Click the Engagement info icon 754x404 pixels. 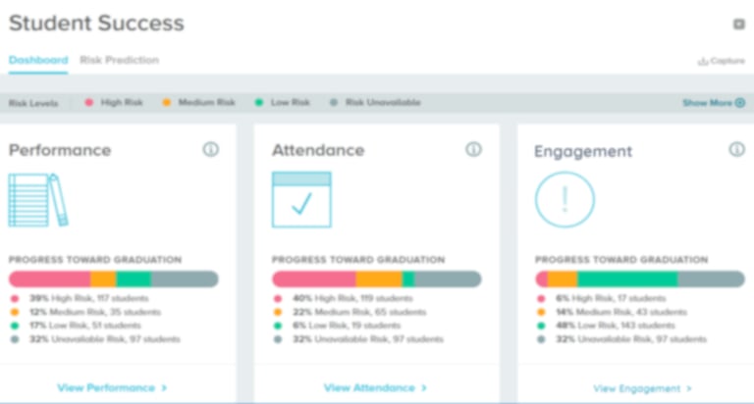click(x=736, y=149)
